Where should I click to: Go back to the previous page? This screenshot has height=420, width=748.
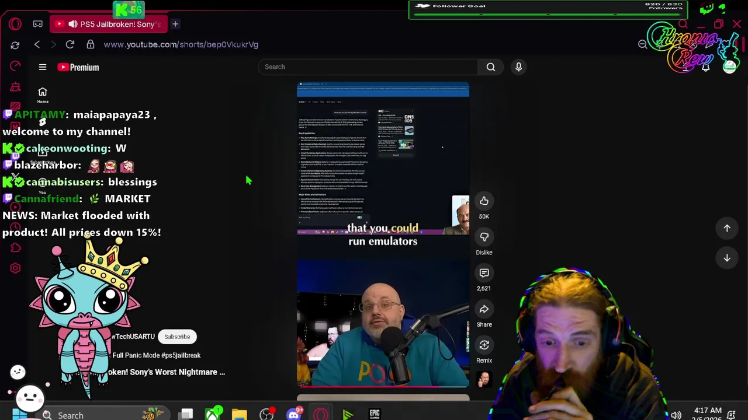pos(37,44)
